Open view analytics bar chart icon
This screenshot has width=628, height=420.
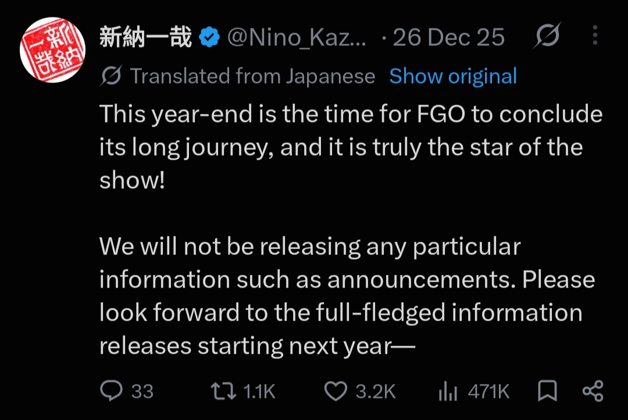(448, 391)
